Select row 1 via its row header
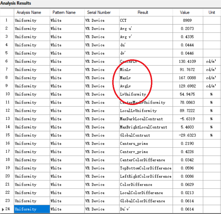This screenshot has height=214, width=221. point(7,21)
